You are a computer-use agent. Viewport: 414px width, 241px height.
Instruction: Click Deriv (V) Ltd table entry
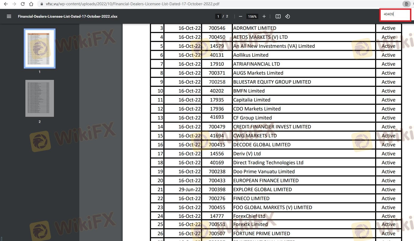247,154
